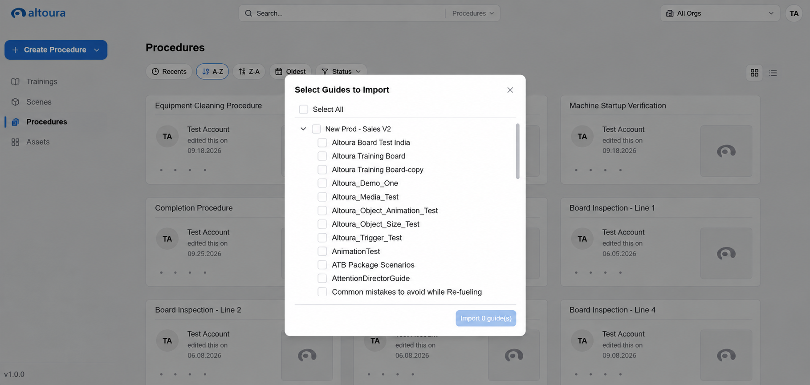The width and height of the screenshot is (810, 385).
Task: Click the search magnifier icon
Action: click(x=248, y=13)
